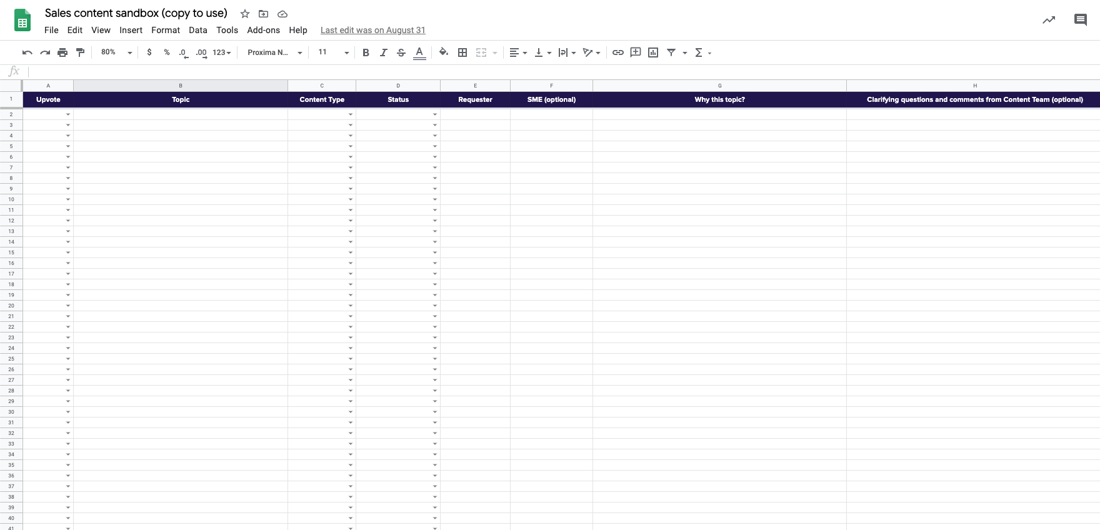Open the Functions sigma menu
The width and height of the screenshot is (1100, 530).
click(703, 52)
